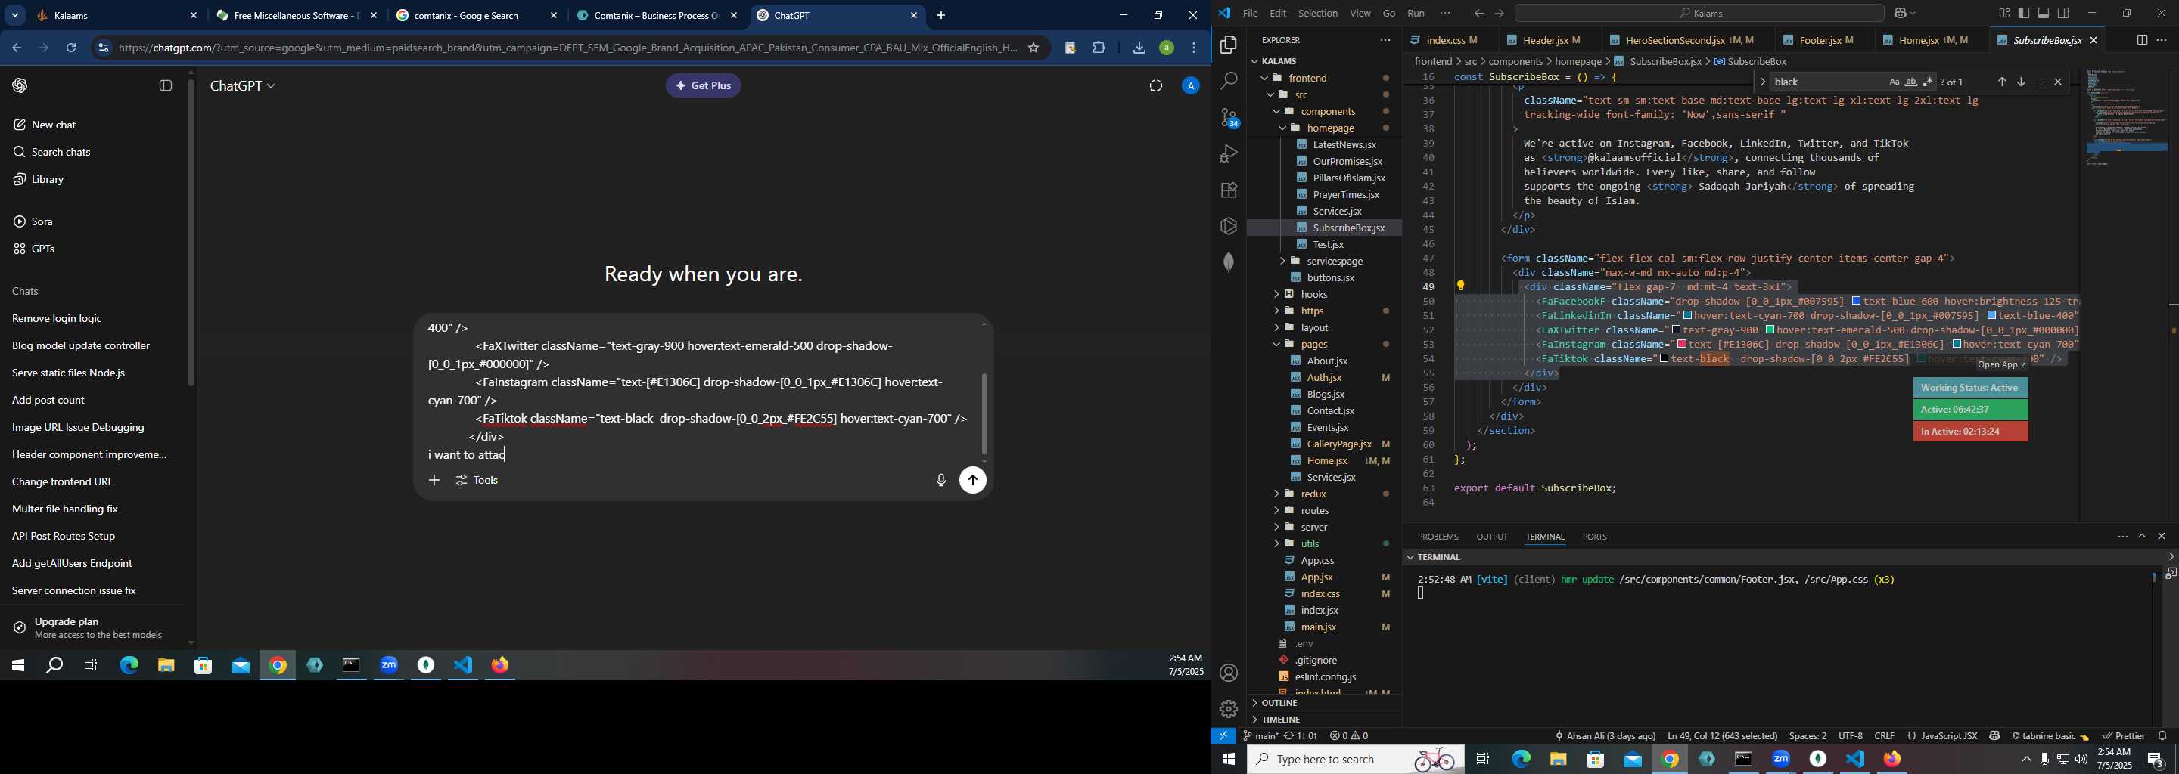Go to previous find match arrow

(2001, 82)
